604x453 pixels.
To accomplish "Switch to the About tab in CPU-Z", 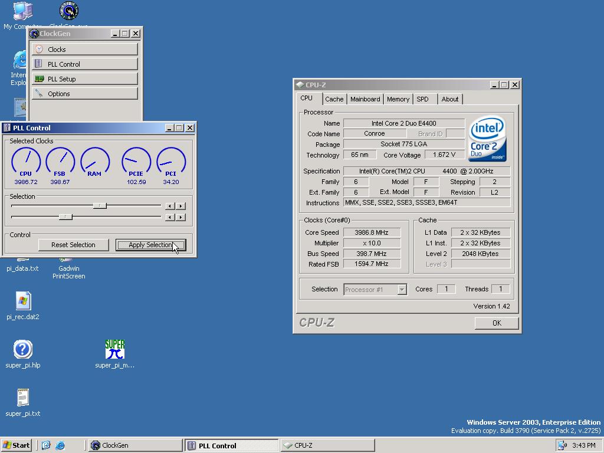I will (449, 99).
